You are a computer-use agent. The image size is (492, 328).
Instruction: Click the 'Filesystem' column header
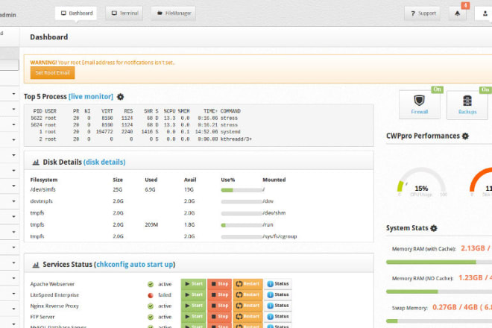(44, 180)
